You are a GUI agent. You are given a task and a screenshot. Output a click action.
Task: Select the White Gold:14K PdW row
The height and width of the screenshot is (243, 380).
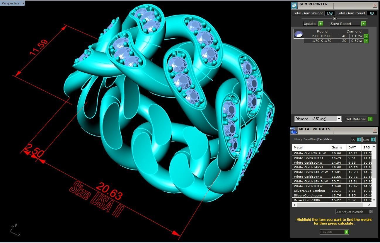[x=332, y=172]
